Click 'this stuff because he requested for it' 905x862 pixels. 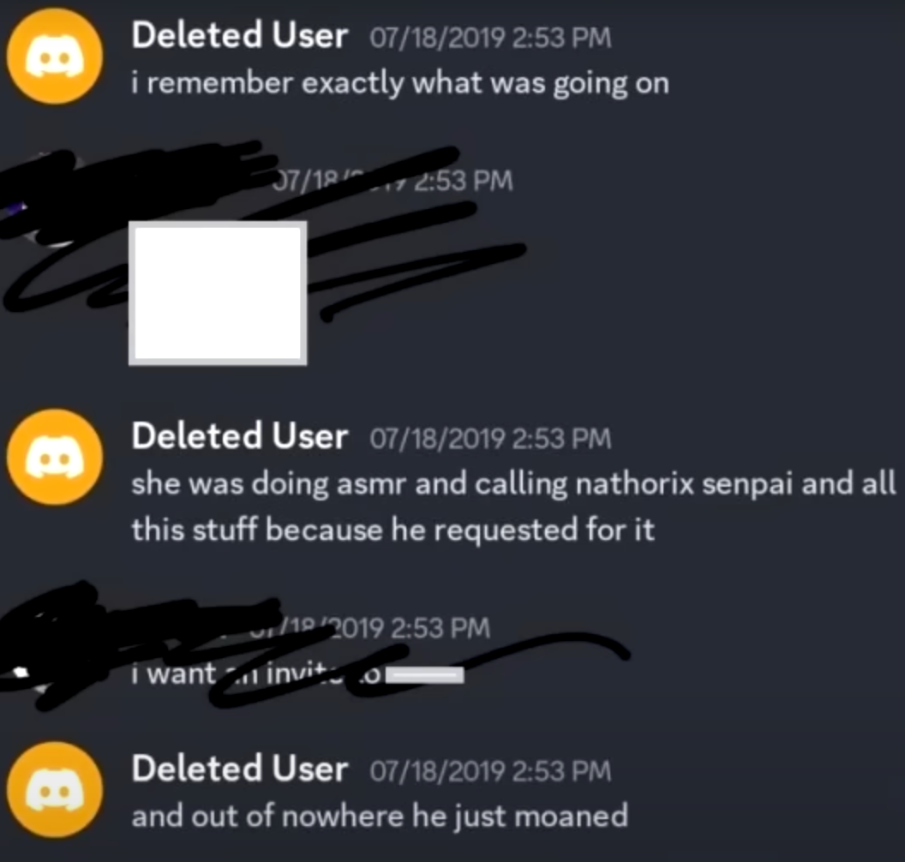click(393, 530)
